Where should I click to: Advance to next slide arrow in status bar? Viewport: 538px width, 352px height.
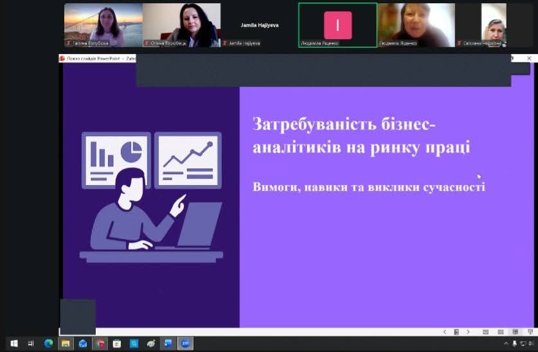coord(468,332)
